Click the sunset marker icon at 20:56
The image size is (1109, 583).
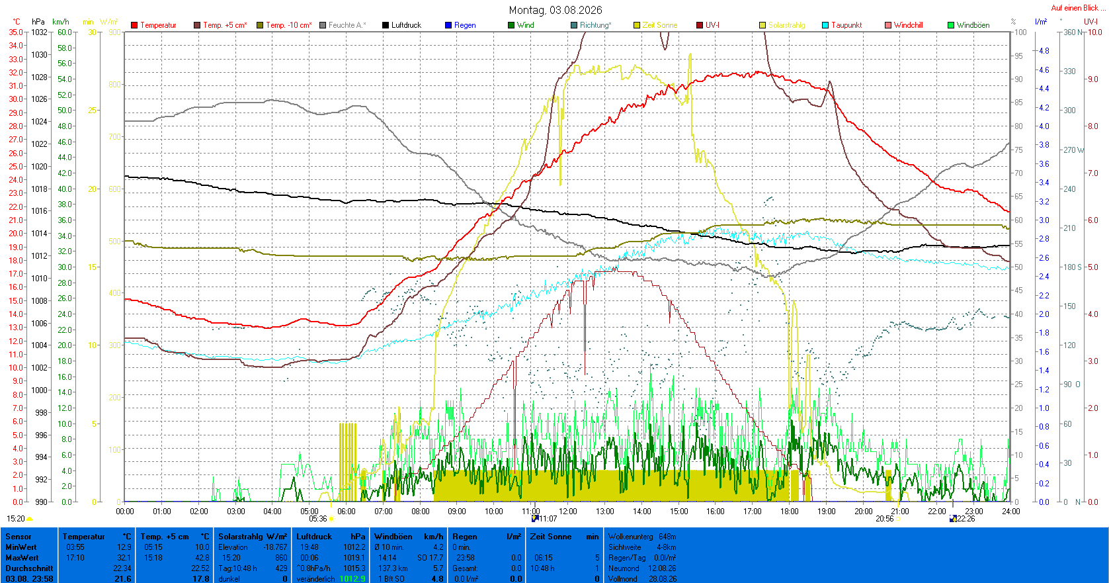coord(898,519)
